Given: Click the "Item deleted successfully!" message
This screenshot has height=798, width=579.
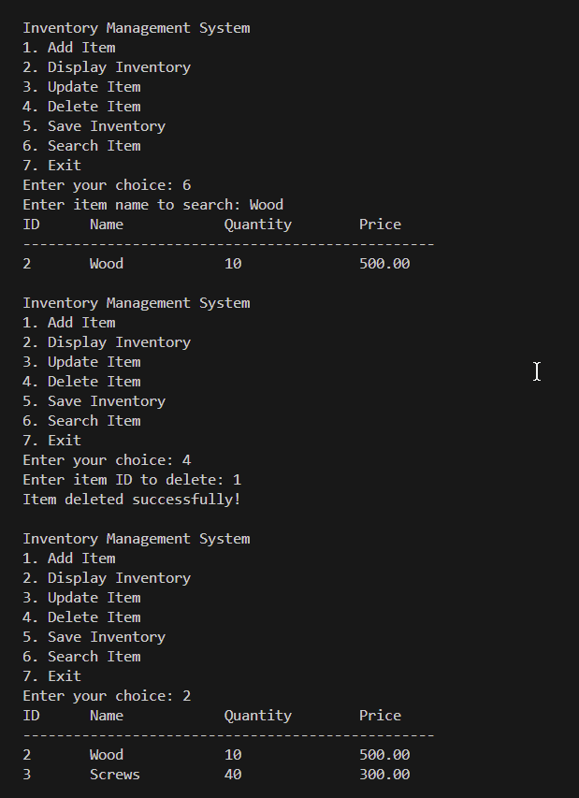Looking at the screenshot, I should click(x=132, y=500).
